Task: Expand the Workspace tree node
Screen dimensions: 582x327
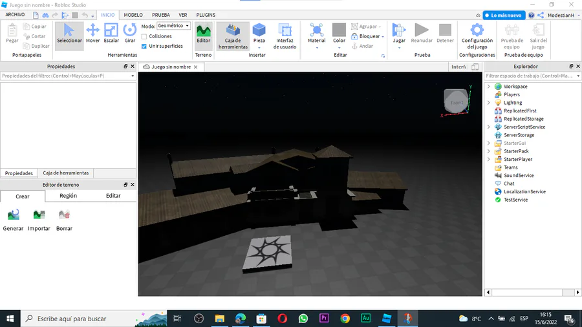Action: 488,87
